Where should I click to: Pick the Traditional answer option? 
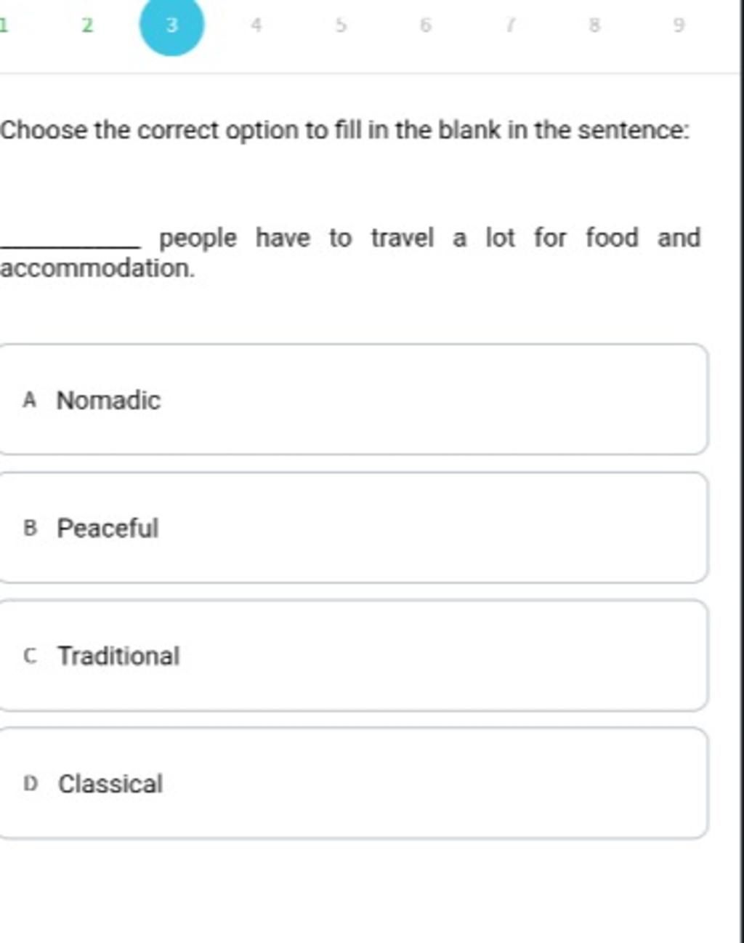pyautogui.click(x=353, y=655)
